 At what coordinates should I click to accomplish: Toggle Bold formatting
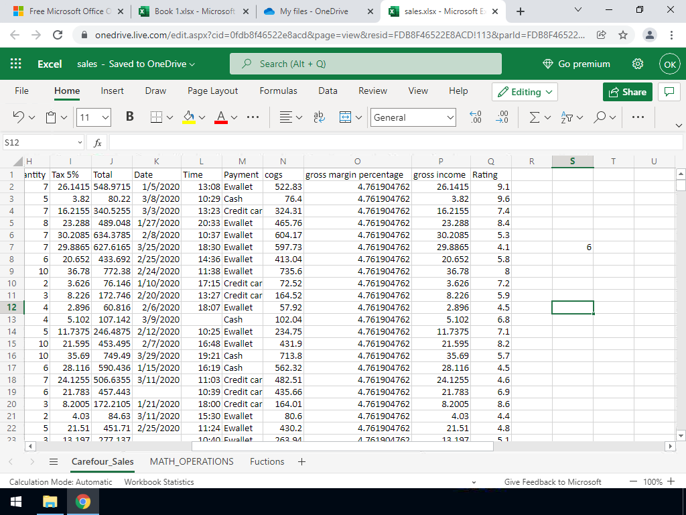(129, 117)
